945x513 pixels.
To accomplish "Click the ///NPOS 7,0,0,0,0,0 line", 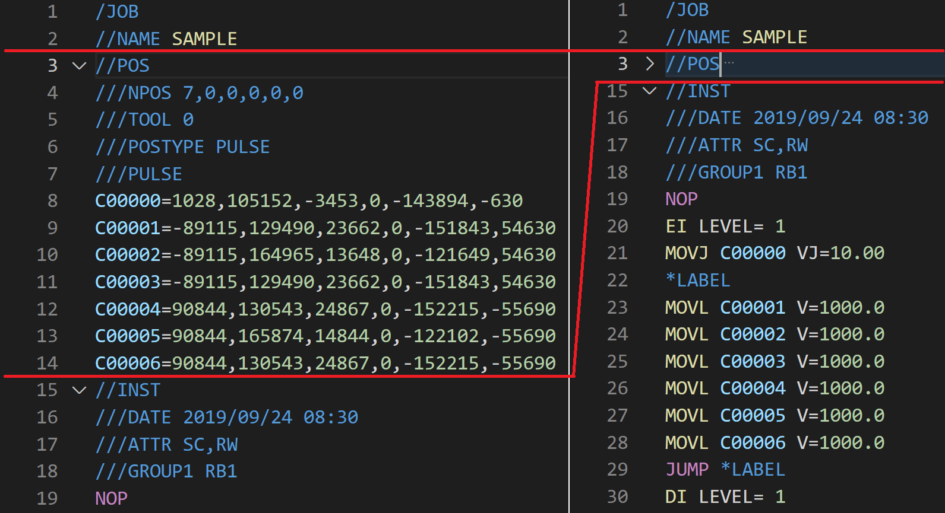I will [x=200, y=93].
